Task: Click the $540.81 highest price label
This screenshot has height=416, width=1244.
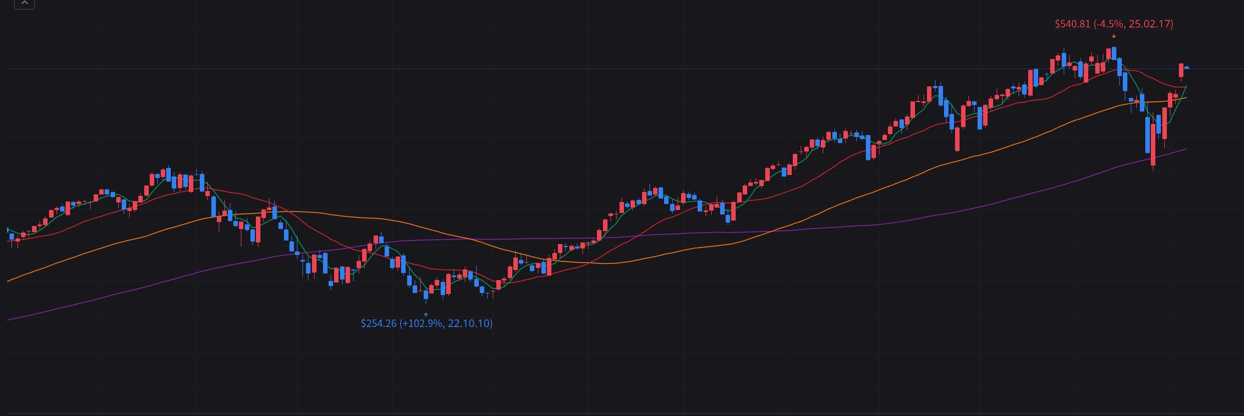Action: [1072, 24]
